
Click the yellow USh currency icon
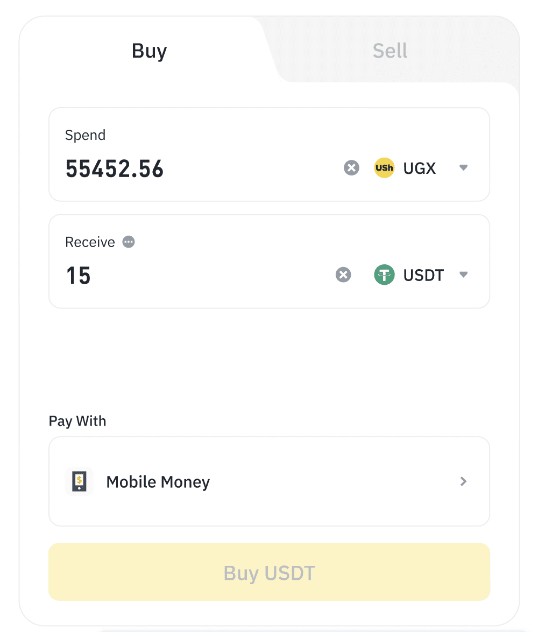[384, 168]
